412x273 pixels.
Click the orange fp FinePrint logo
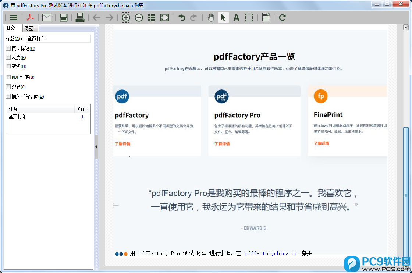pos(321,96)
